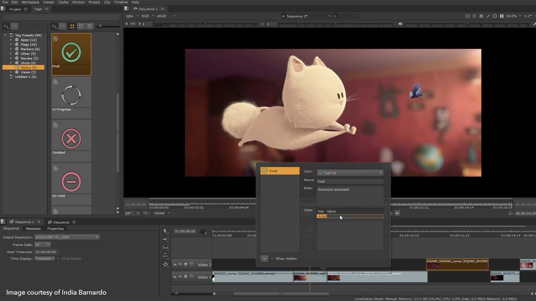Click the viewer audio speaker icon

[400, 24]
